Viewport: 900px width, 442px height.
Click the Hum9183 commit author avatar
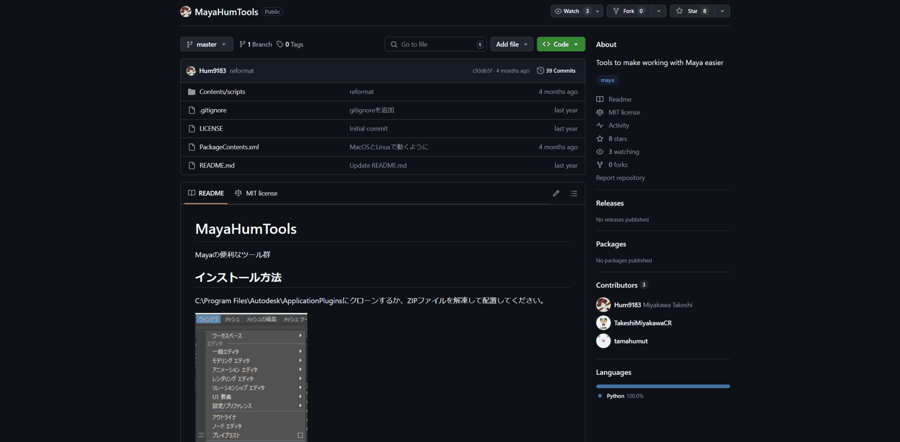click(x=191, y=71)
